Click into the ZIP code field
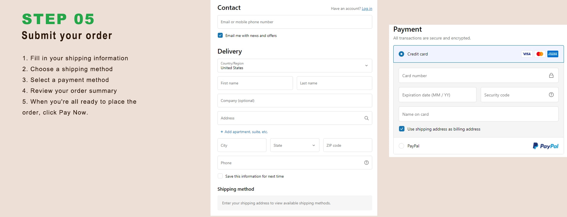This screenshot has width=567, height=217. click(347, 145)
